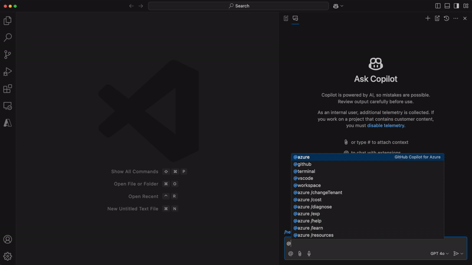Open the Search view in activity bar
The image size is (472, 265).
8,37
